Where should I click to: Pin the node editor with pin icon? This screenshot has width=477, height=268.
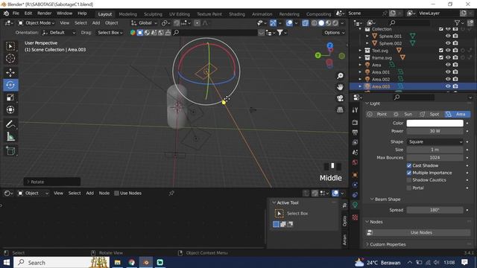point(171,193)
